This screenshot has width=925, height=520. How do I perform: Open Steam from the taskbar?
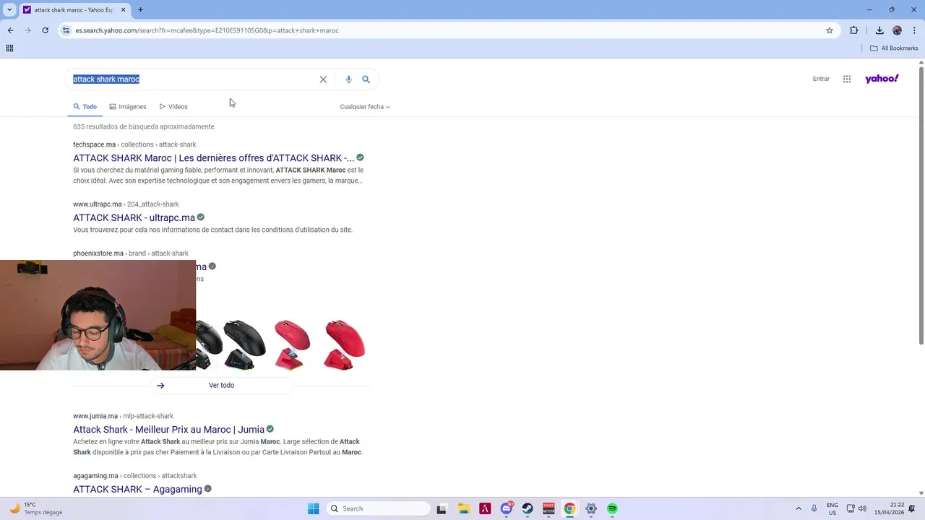click(x=528, y=508)
